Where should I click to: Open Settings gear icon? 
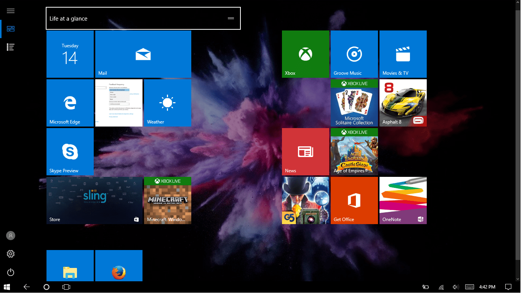[11, 254]
